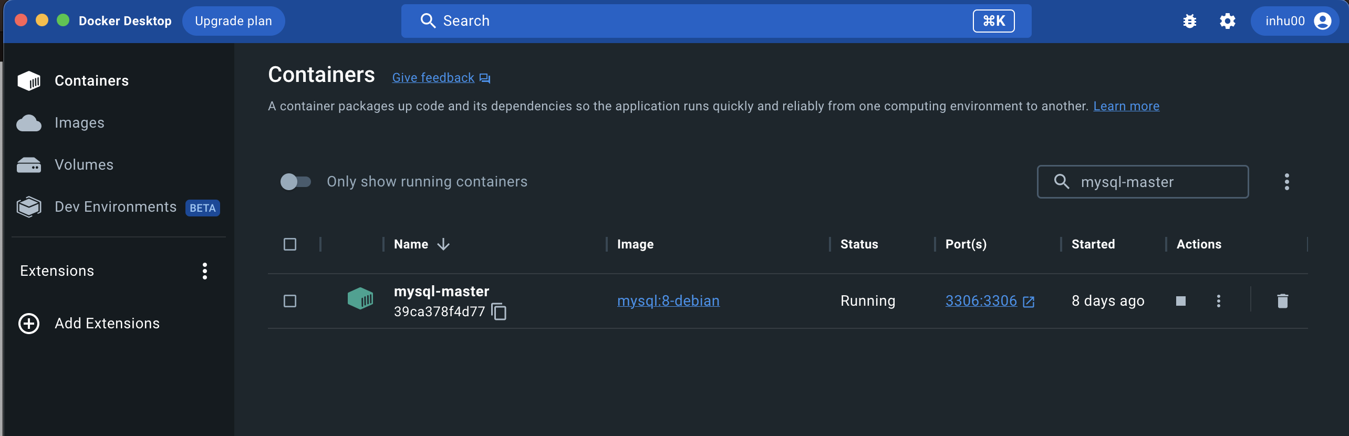The image size is (1349, 436).
Task: Click the user avatar icon
Action: point(1323,21)
